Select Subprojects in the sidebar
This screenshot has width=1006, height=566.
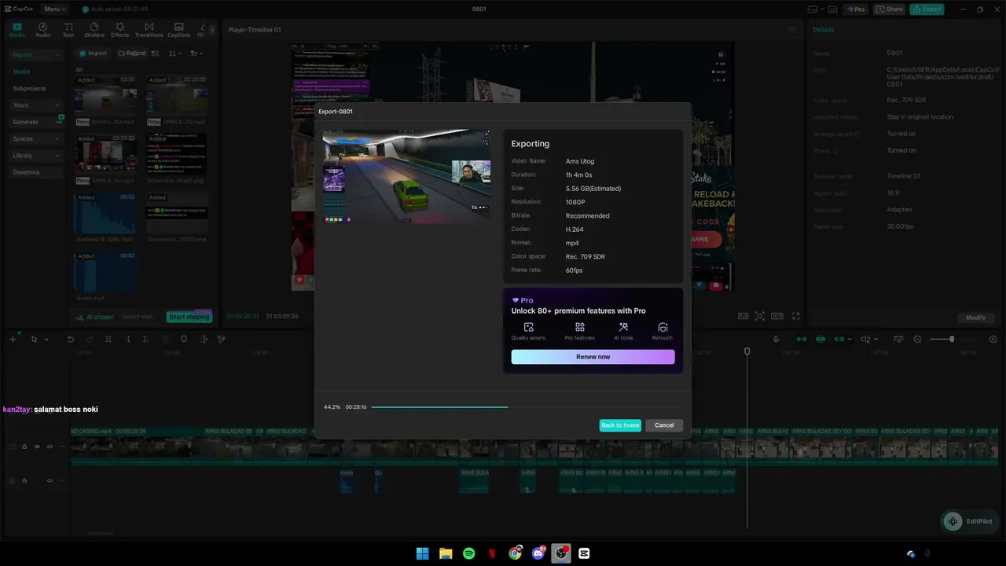[29, 89]
